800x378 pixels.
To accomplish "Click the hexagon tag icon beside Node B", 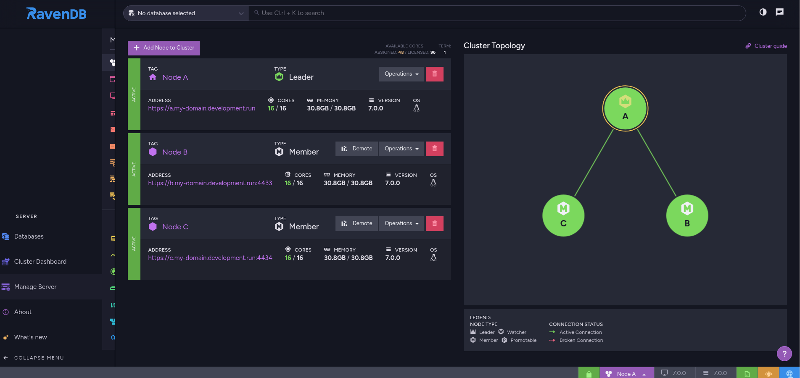I will (x=153, y=152).
